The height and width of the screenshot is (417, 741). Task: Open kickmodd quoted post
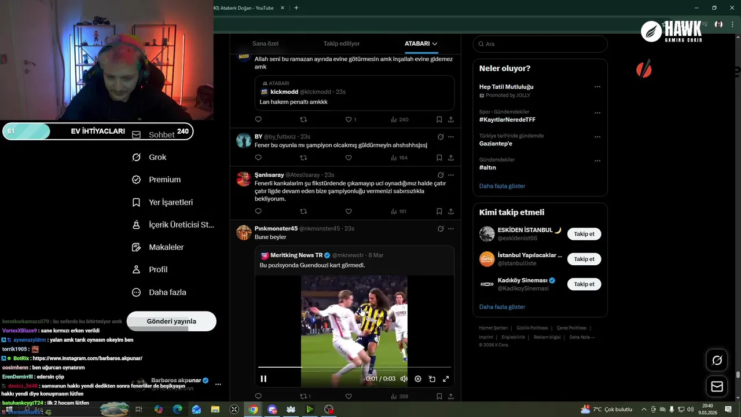point(354,93)
